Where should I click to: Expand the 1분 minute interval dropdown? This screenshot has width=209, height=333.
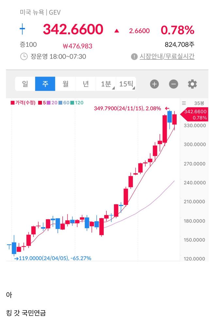pos(106,84)
